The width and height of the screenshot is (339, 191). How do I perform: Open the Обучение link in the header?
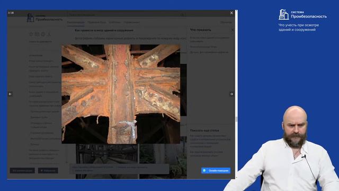(226, 22)
